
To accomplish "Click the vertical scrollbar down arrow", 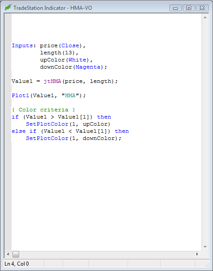I will 205,247.
